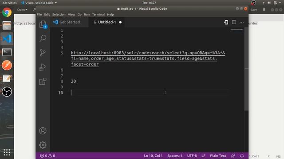Launch Google Chrome from the dock
The image size is (284, 159).
click(x=7, y=12)
